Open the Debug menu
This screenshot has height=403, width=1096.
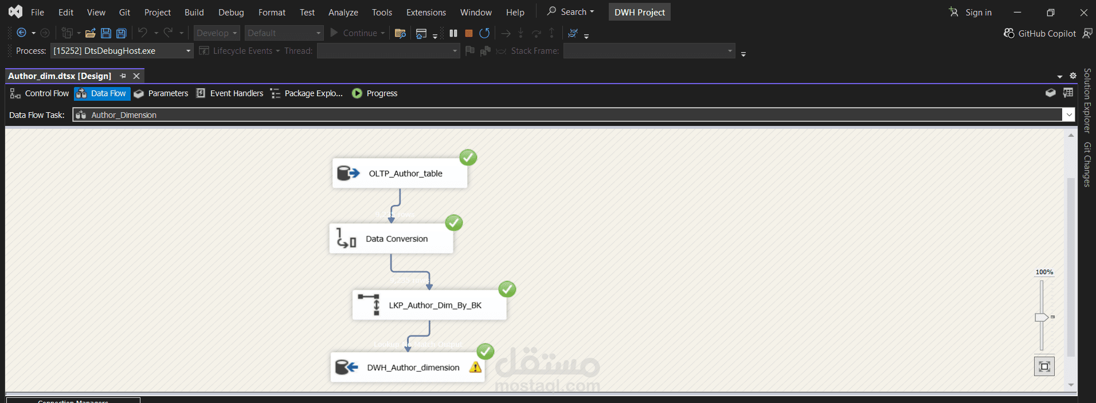pos(231,12)
